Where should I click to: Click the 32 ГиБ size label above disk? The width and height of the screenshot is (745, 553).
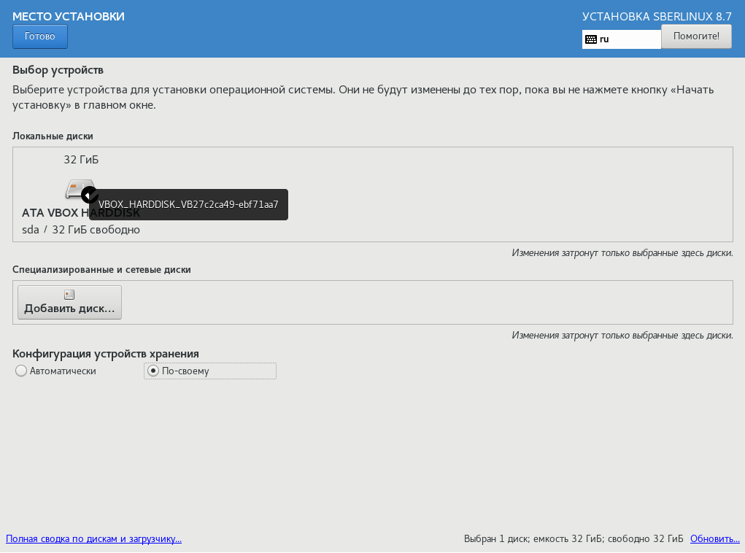tap(81, 160)
